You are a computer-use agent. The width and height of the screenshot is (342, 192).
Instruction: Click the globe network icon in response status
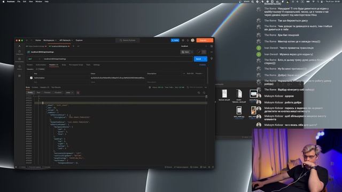150,87
